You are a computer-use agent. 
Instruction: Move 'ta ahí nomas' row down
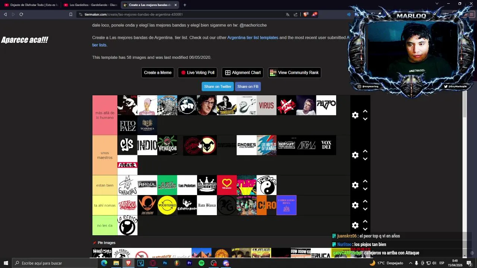click(x=365, y=209)
